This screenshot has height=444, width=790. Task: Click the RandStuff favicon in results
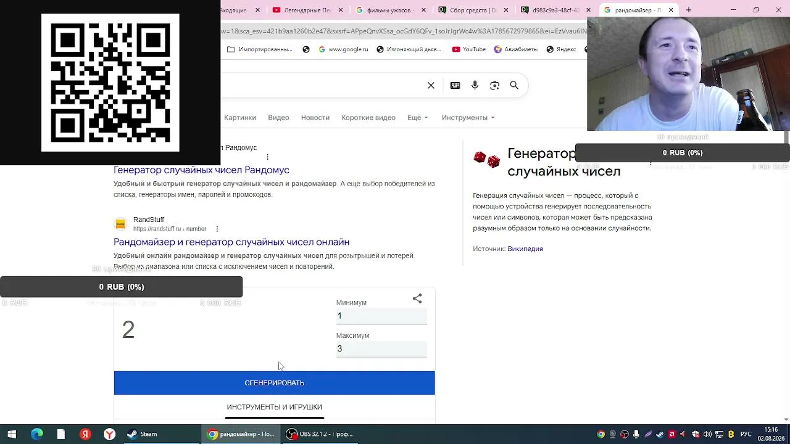pyautogui.click(x=120, y=224)
